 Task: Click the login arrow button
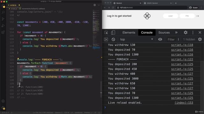198,16
